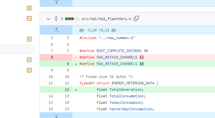The height and width of the screenshot is (118, 215).
Task: Select the BOOT_COMPLETE_SECONDS macro name
Action: tap(119, 51)
